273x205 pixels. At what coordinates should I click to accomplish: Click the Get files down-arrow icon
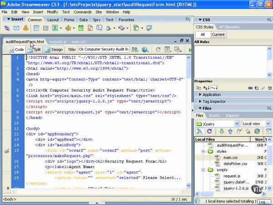click(x=222, y=131)
